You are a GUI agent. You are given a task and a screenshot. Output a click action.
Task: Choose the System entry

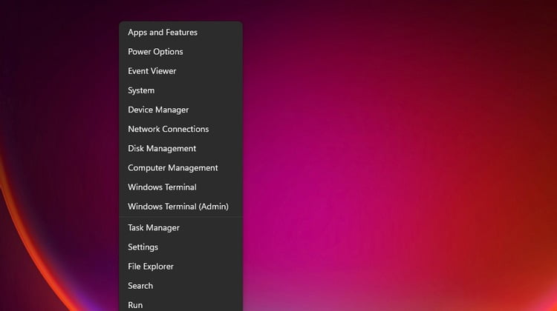(x=180, y=90)
